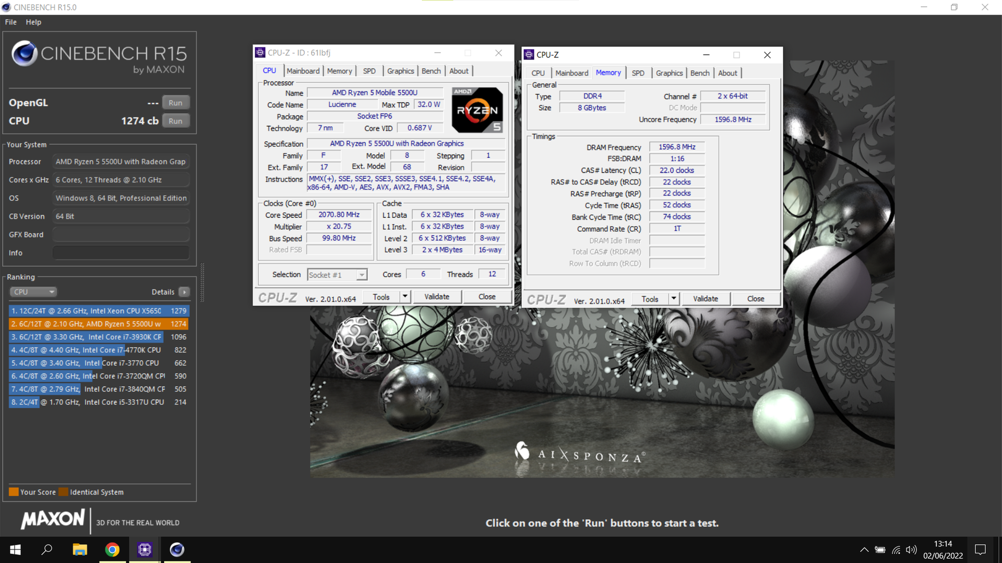Image resolution: width=1002 pixels, height=563 pixels.
Task: Click Cinebench R15.0 title bar icon
Action: [x=6, y=7]
